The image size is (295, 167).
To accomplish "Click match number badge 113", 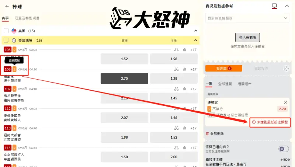I will (7, 128).
